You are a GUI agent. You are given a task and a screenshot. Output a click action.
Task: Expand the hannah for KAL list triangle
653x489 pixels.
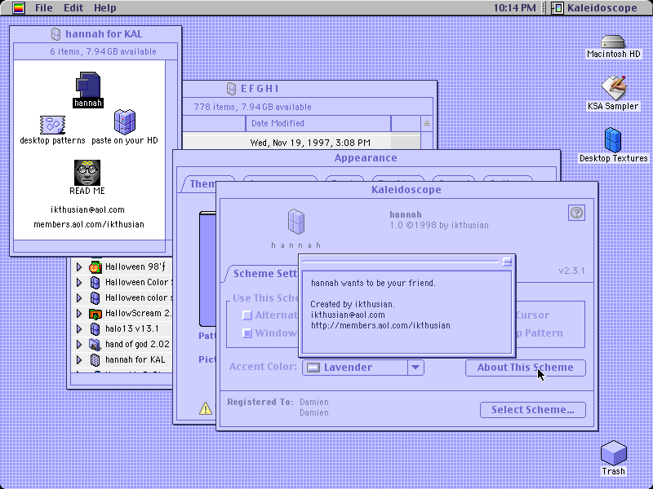tap(78, 359)
